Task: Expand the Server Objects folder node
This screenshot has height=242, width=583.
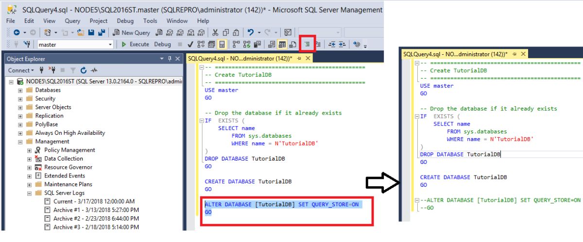Action: point(20,107)
